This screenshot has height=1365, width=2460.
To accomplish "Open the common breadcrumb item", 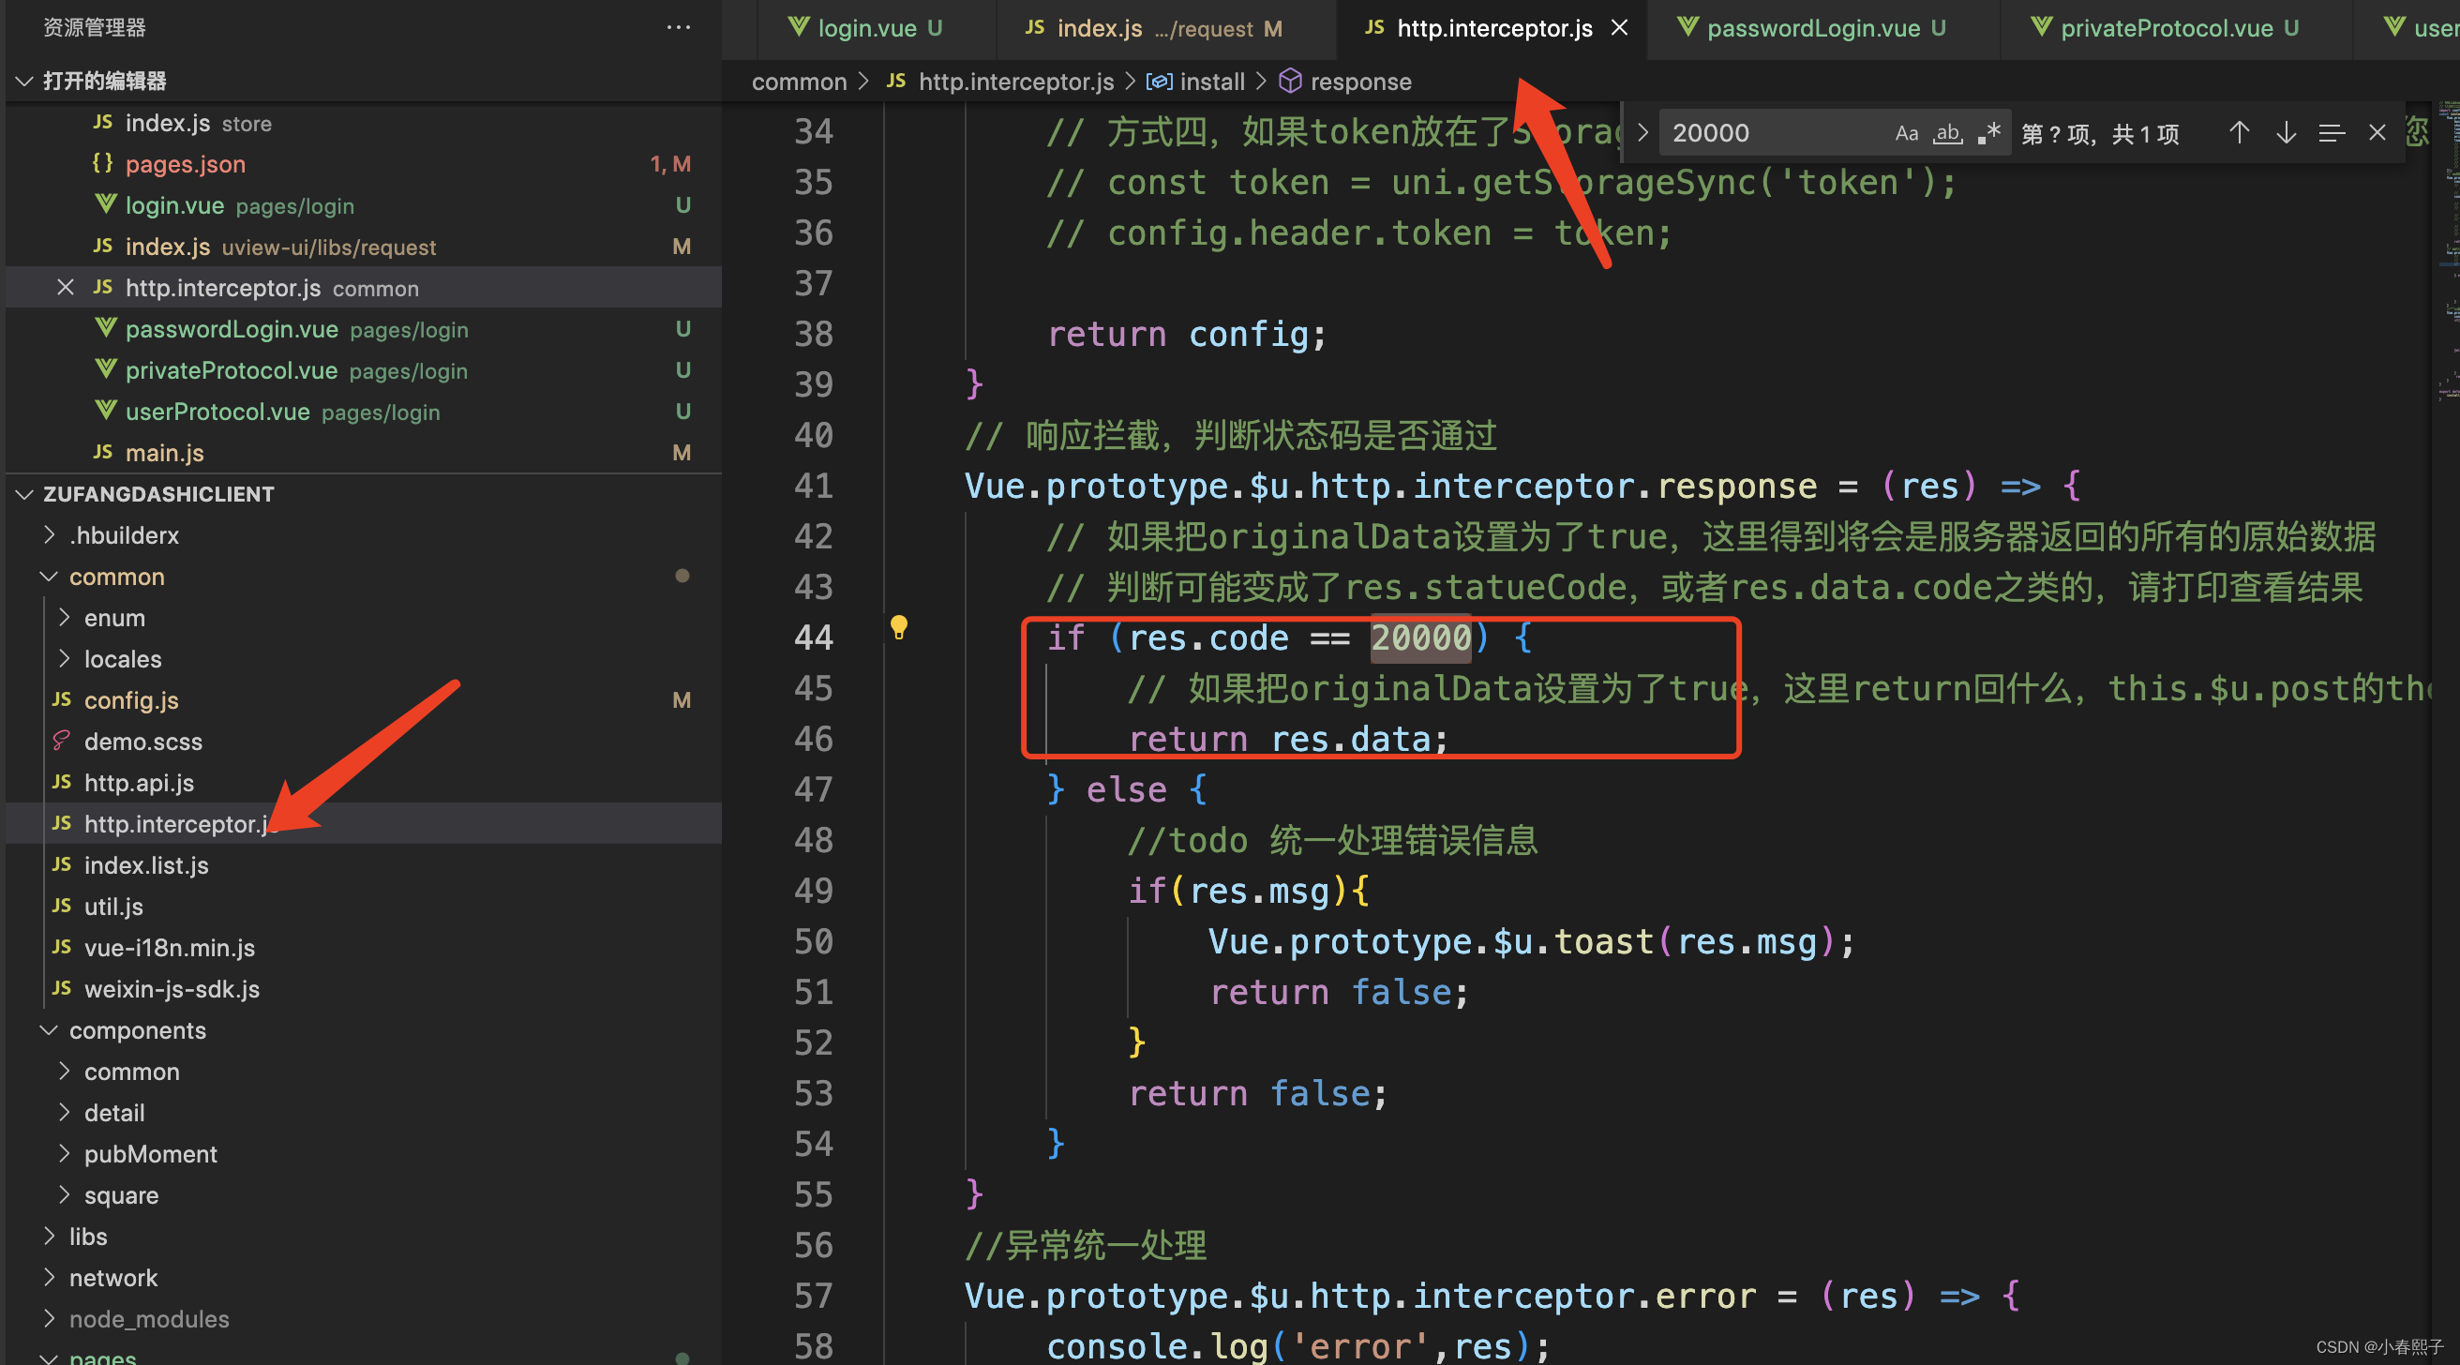I will (x=800, y=82).
